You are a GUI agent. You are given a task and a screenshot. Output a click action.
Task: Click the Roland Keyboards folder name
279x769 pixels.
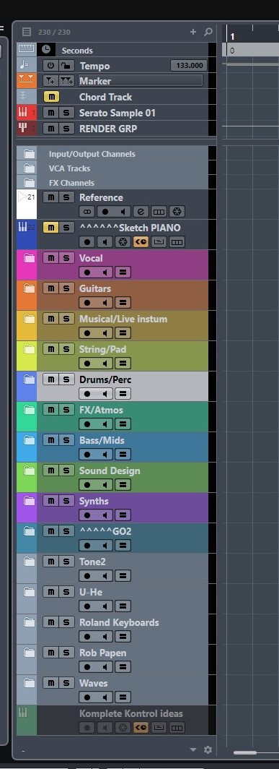coord(119,623)
